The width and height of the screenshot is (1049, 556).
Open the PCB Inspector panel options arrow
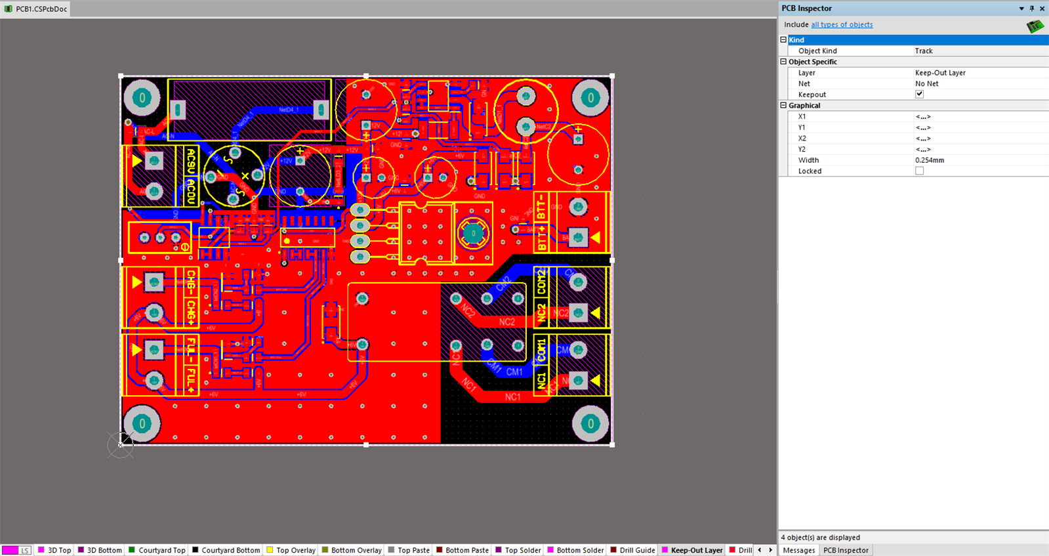[1021, 9]
